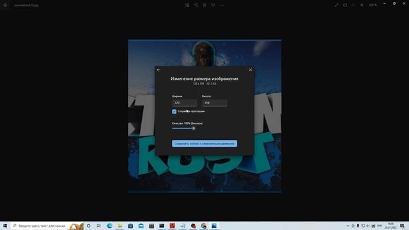Expand hidden system tray icons chevron
The height and width of the screenshot is (230, 409).
pyautogui.click(x=348, y=226)
